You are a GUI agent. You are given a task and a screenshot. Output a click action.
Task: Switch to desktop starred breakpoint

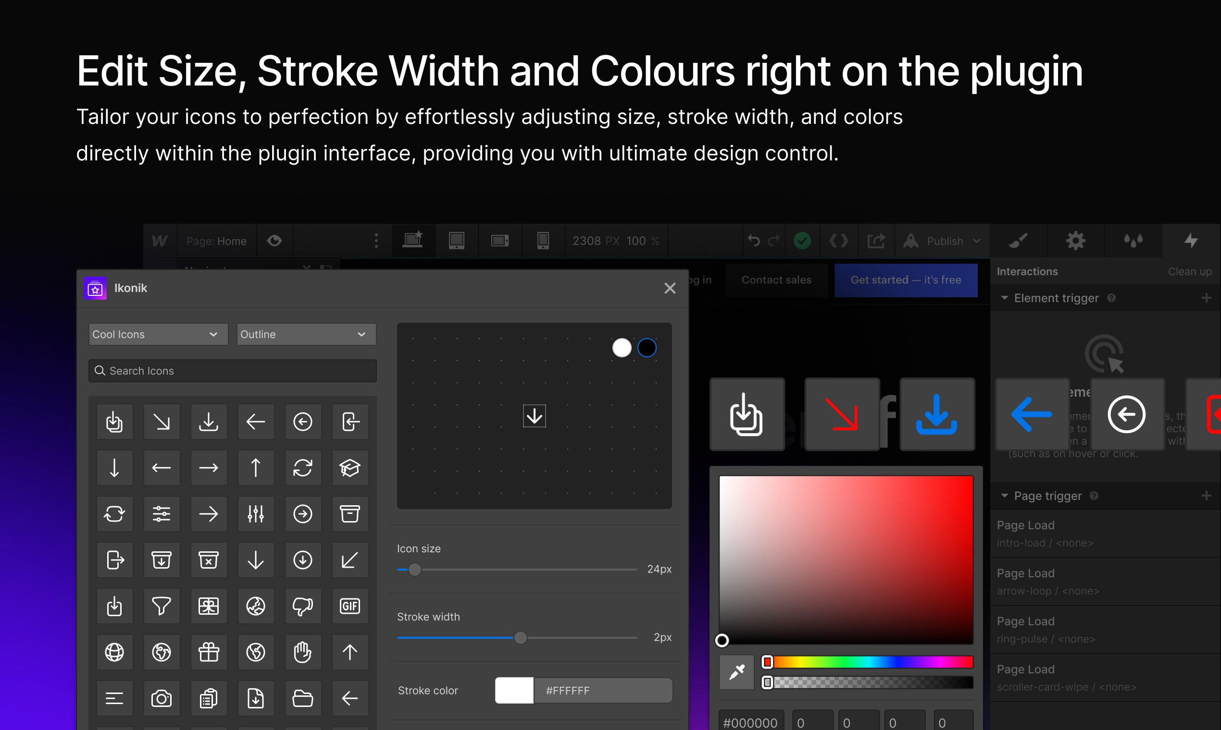pos(413,241)
